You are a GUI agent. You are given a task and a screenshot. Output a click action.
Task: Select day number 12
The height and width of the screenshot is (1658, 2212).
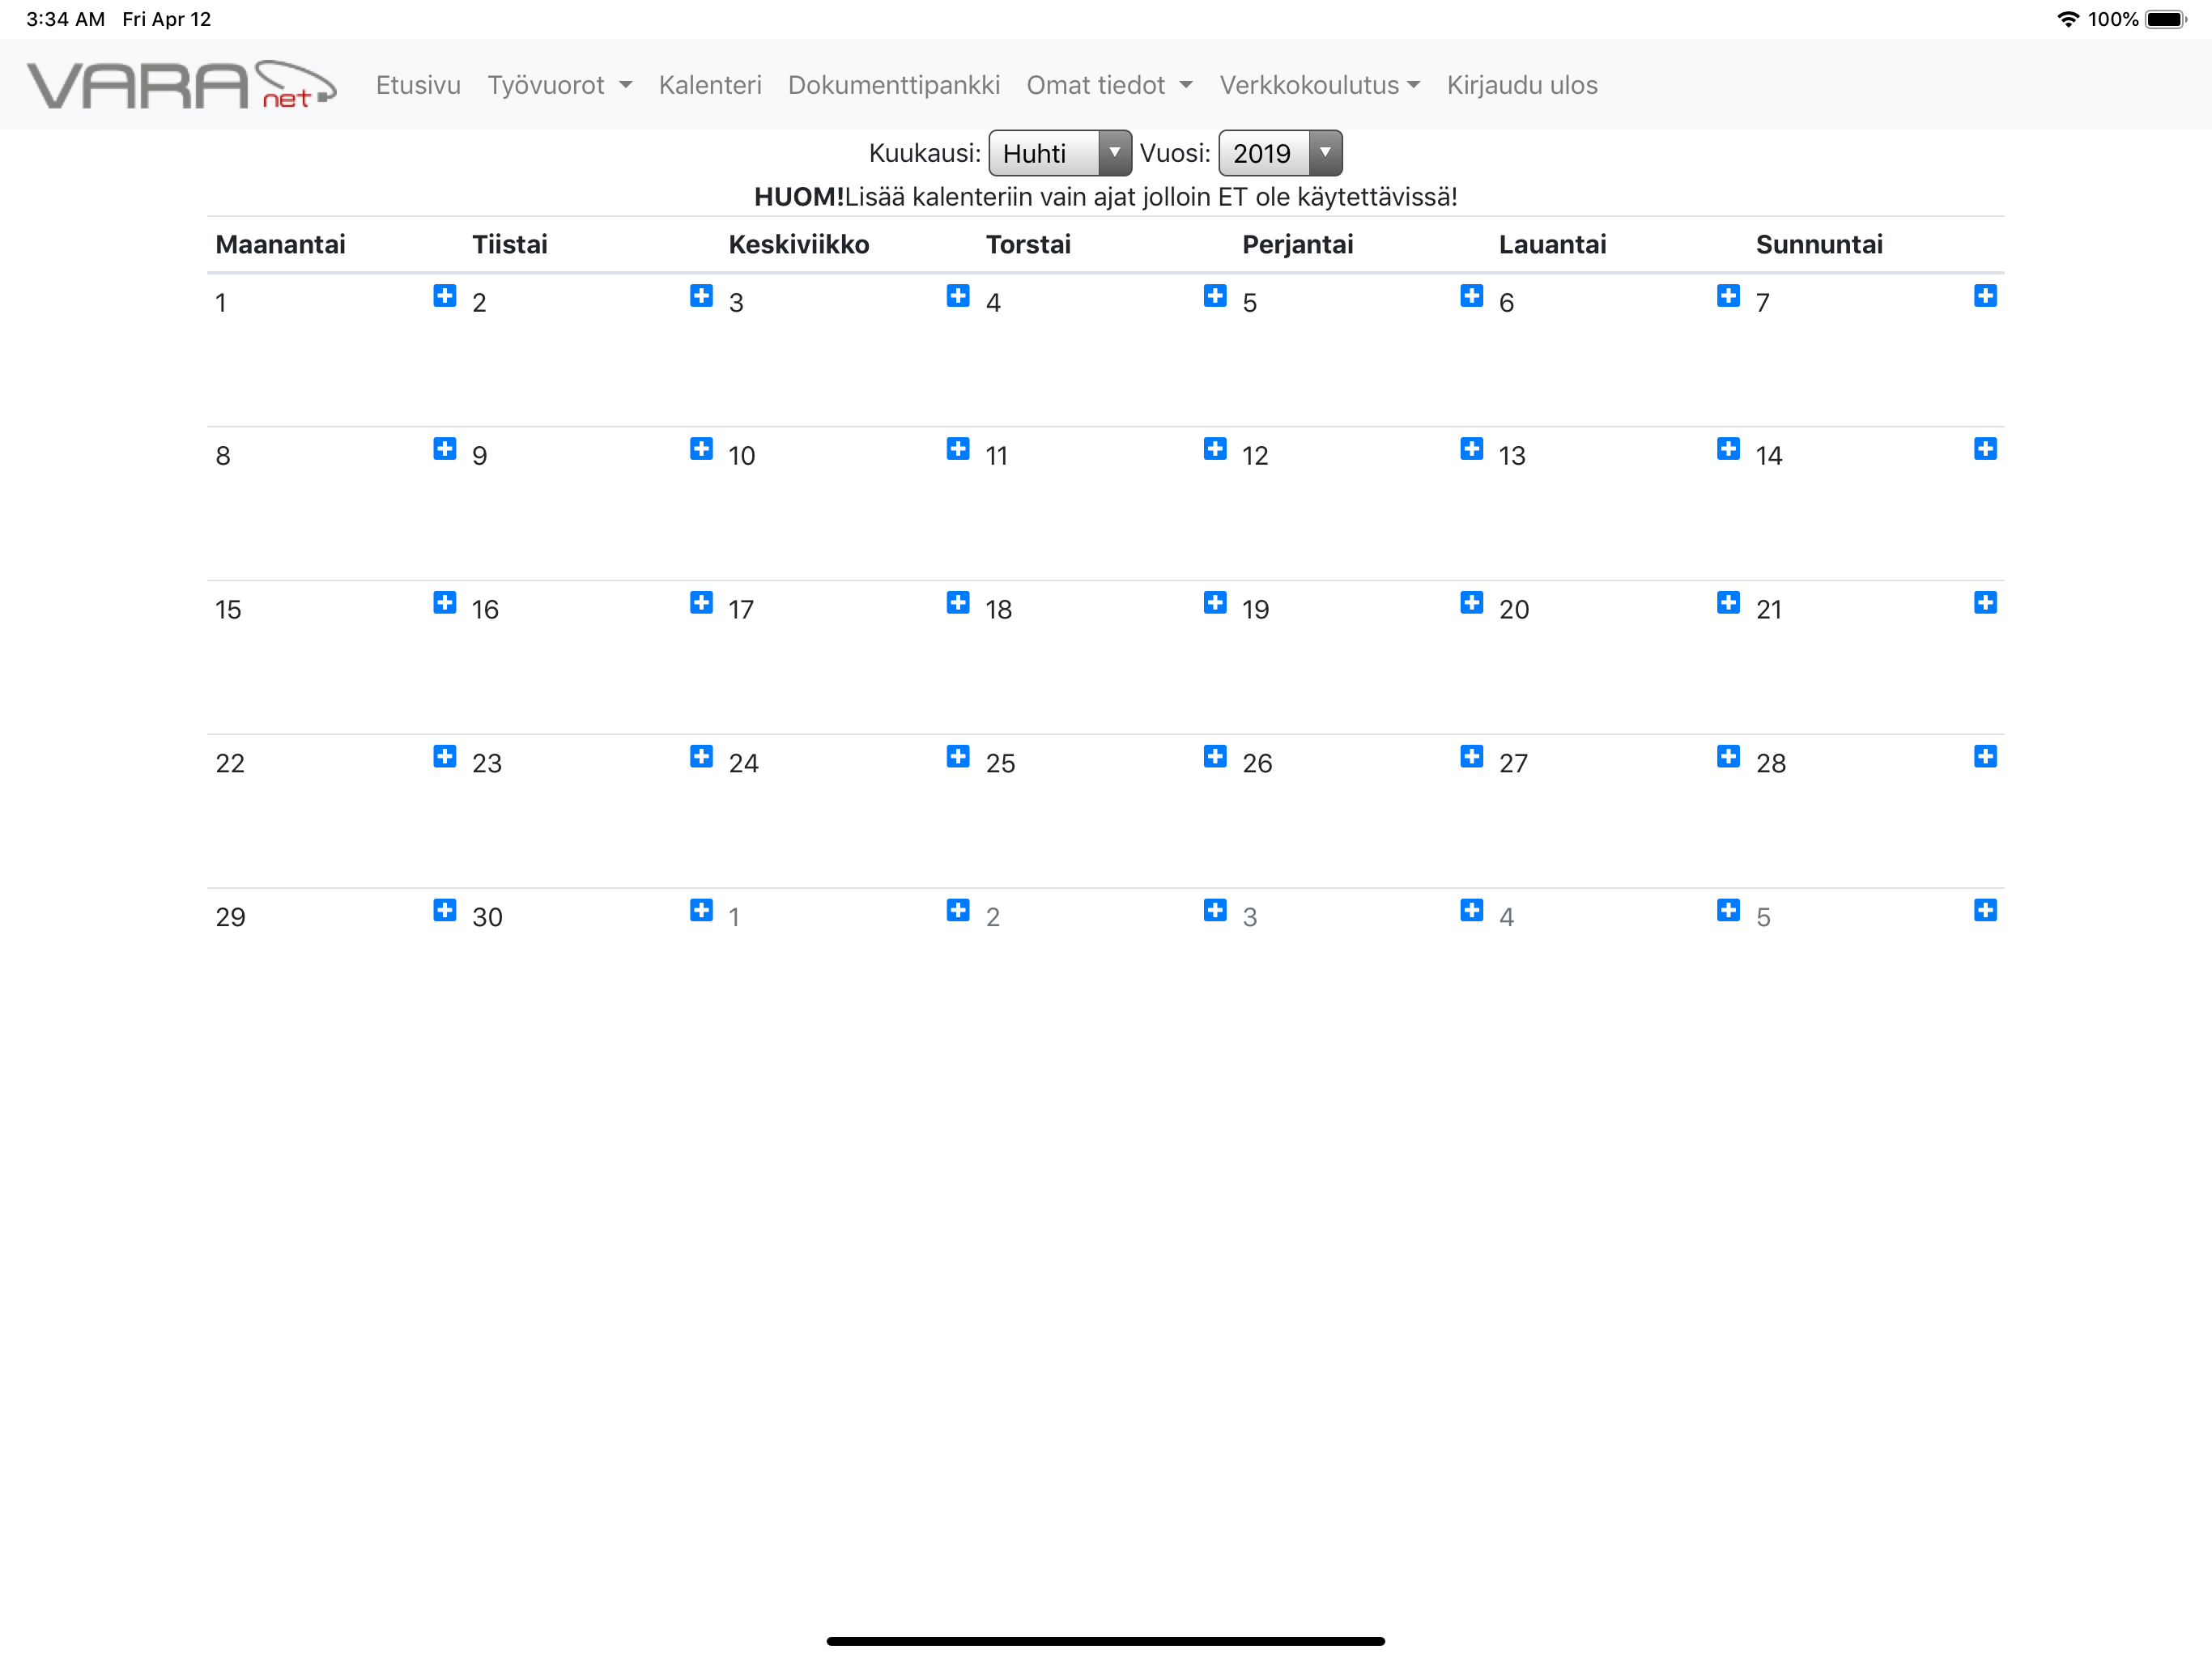point(1255,456)
